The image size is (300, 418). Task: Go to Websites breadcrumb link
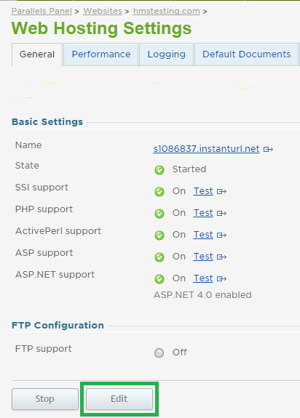pyautogui.click(x=103, y=11)
